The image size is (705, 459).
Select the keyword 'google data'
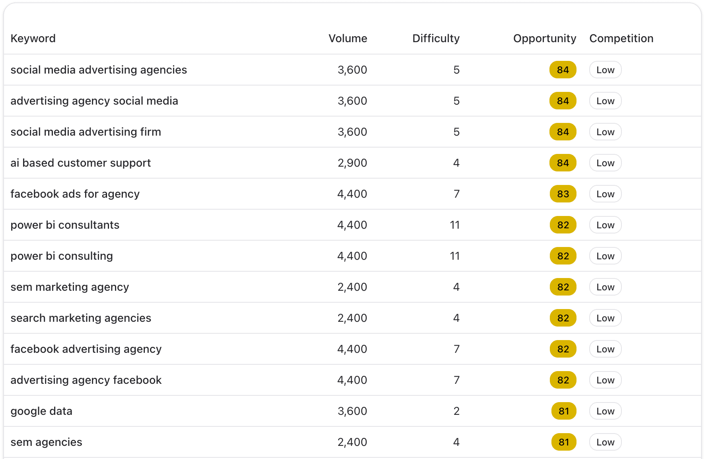click(41, 411)
